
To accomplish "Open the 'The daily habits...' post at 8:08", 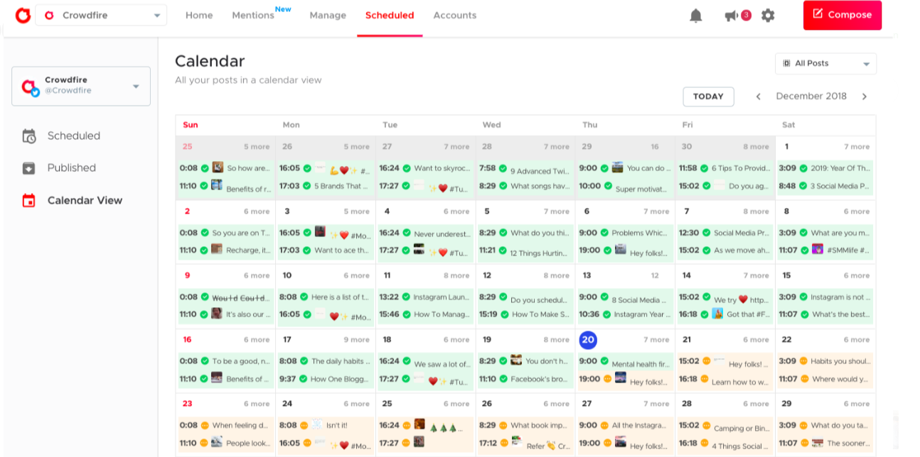I will click(326, 361).
